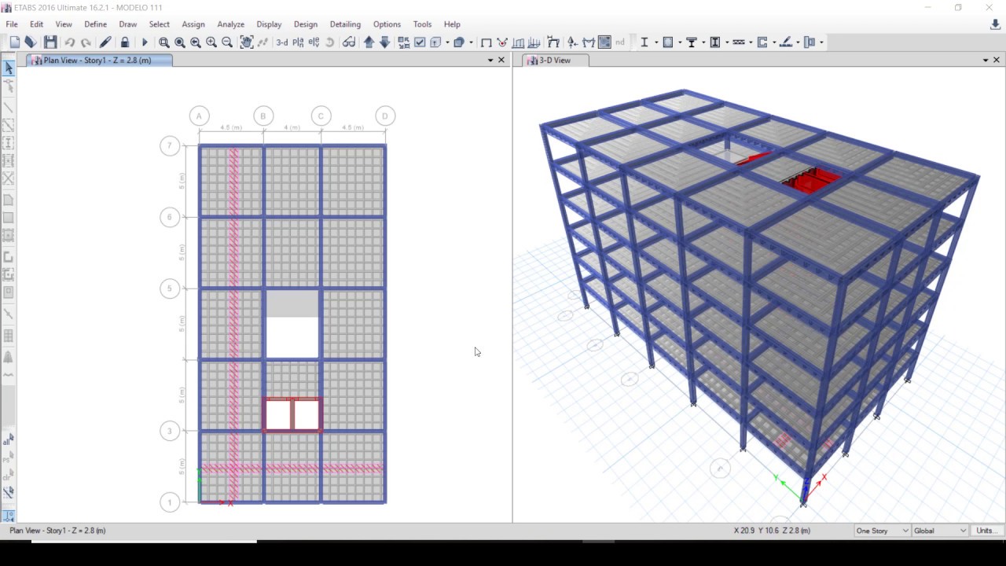This screenshot has width=1006, height=566.
Task: Open the One Story dropdown in the status bar
Action: [882, 531]
